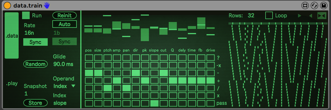Click the Reinit button
The image size is (331, 110).
65,15
